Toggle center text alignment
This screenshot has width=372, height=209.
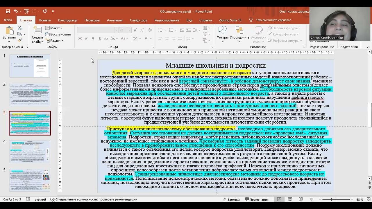pyautogui.click(x=167, y=38)
